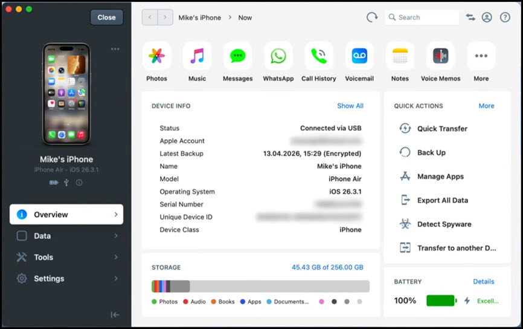This screenshot has height=329, width=523.
Task: Click the refresh icon in the toolbar
Action: coord(372,18)
